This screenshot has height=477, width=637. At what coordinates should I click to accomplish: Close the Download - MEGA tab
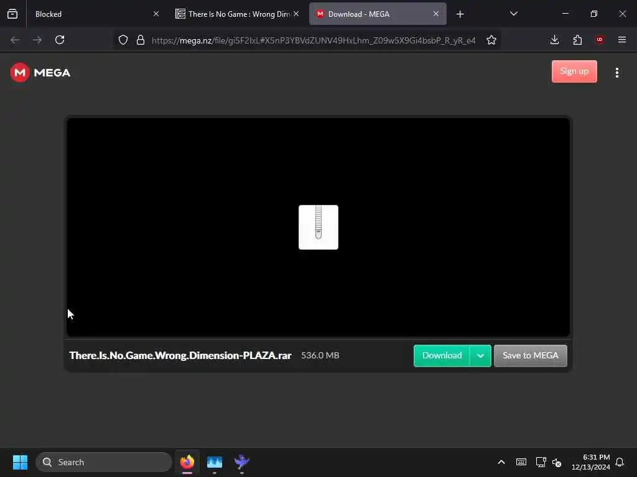point(436,14)
